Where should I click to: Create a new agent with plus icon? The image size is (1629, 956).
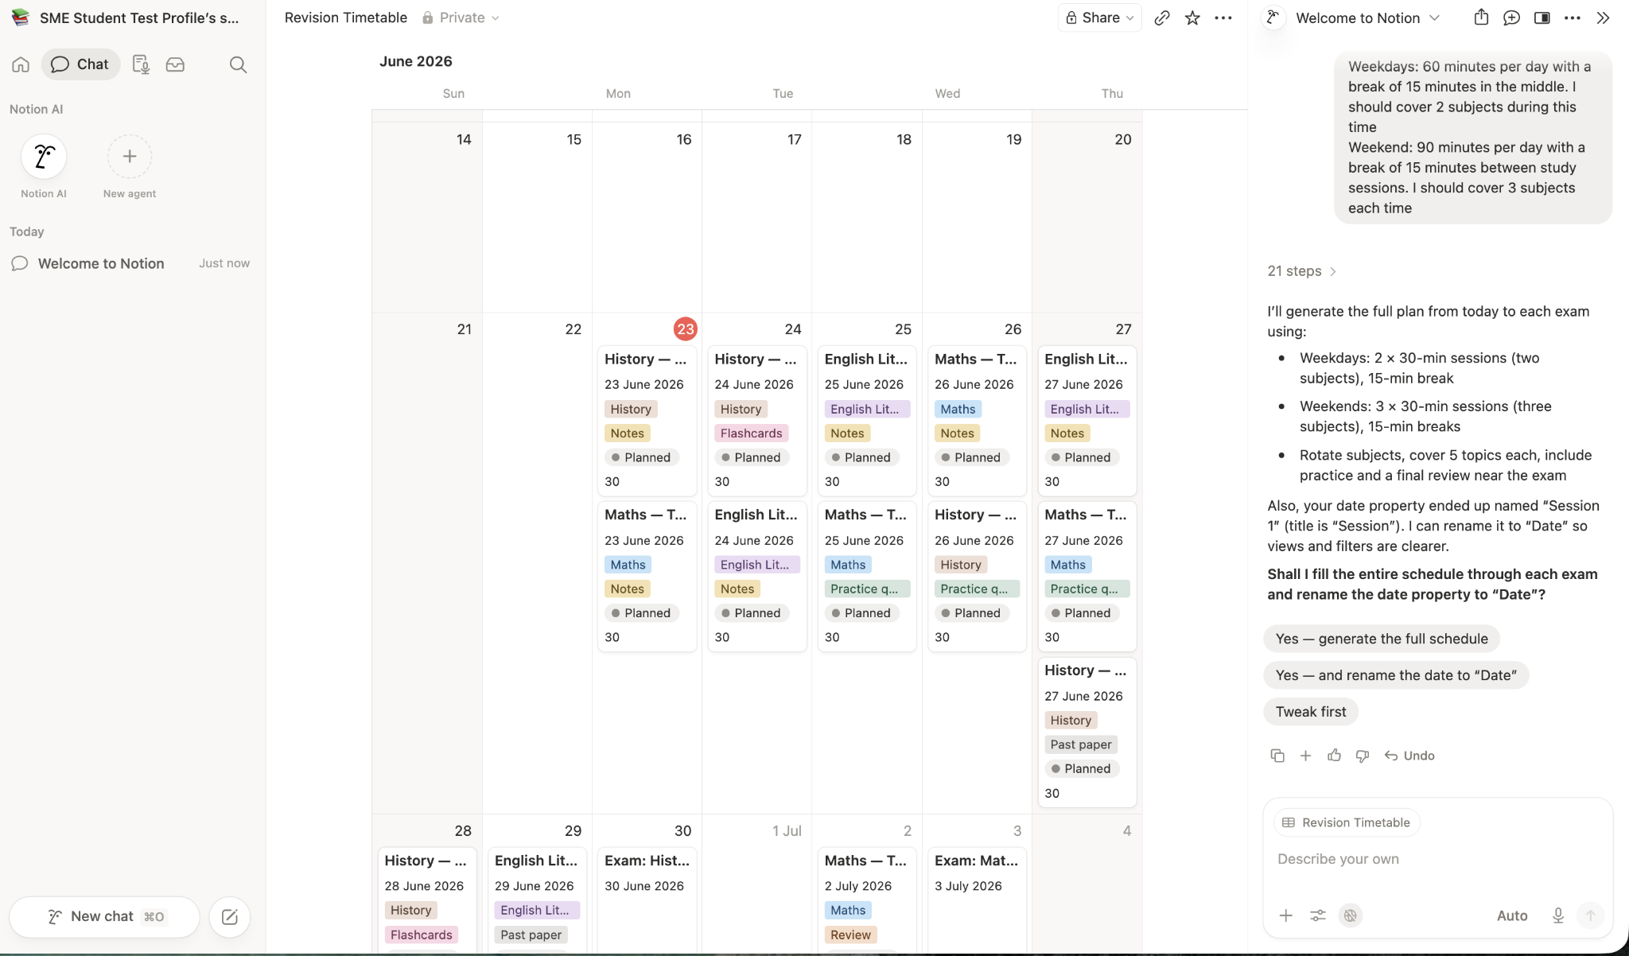point(130,157)
